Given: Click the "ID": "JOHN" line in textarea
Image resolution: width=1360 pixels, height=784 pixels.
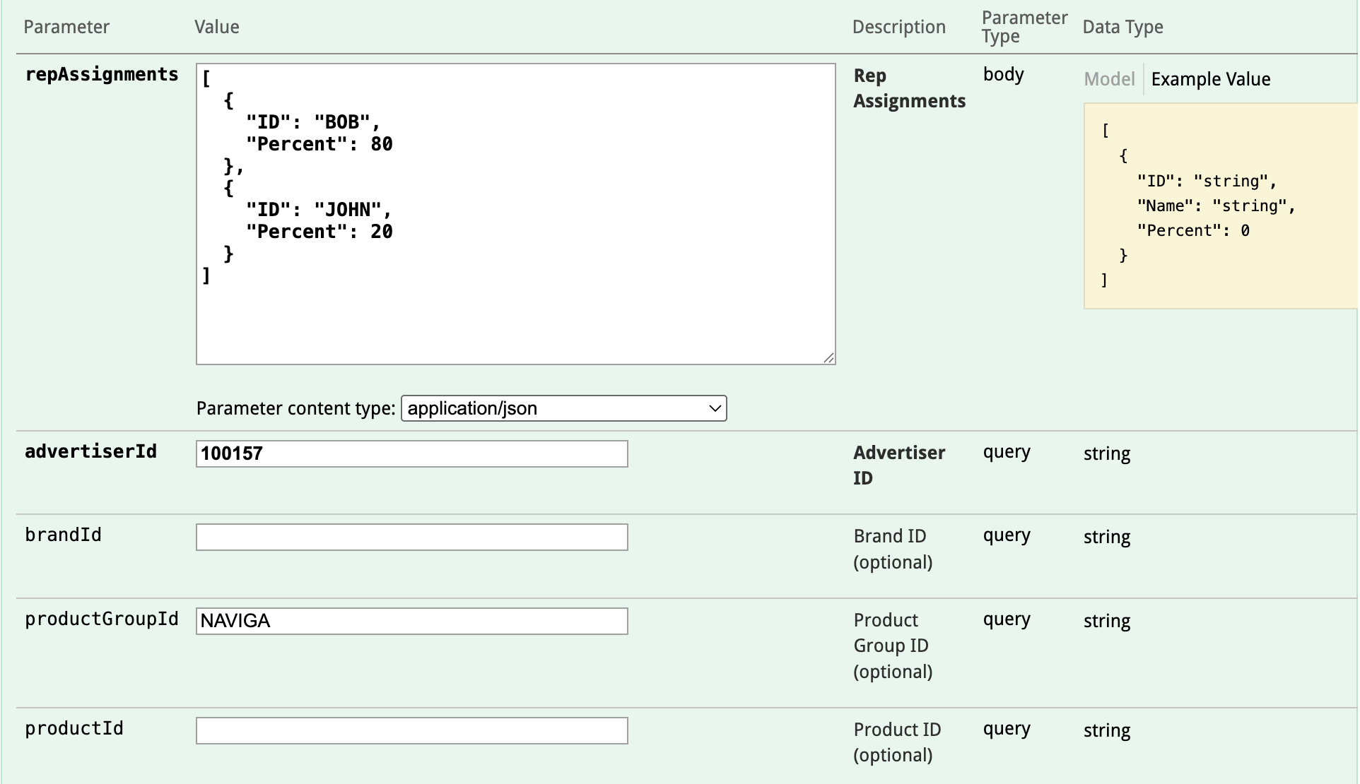Looking at the screenshot, I should pyautogui.click(x=317, y=210).
